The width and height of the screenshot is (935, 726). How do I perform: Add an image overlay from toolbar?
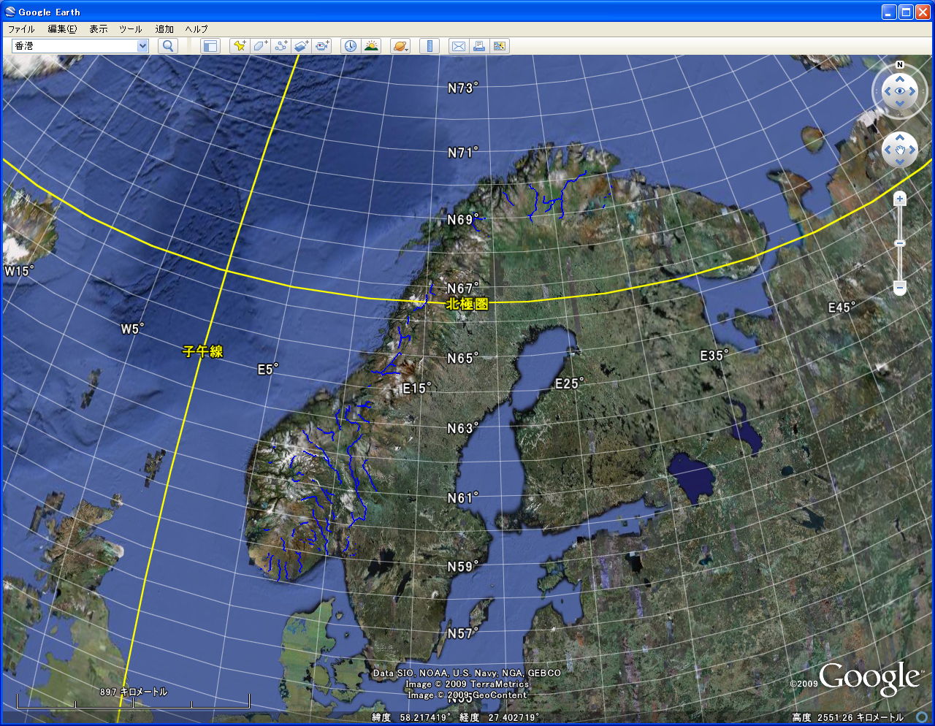pos(302,46)
